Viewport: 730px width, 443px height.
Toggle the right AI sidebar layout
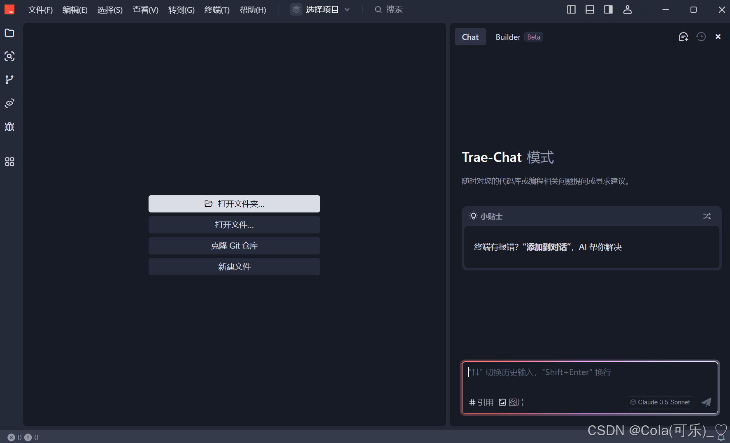point(608,9)
